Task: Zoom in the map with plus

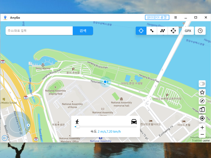Action: pos(202,127)
